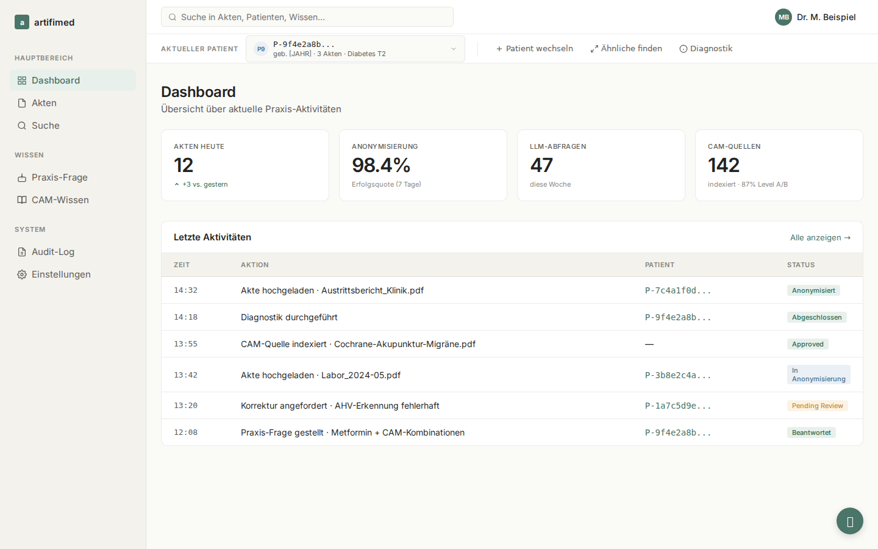Screen dimensions: 878x549
Task: Click the In Anonymisierung status badge
Action: click(818, 375)
